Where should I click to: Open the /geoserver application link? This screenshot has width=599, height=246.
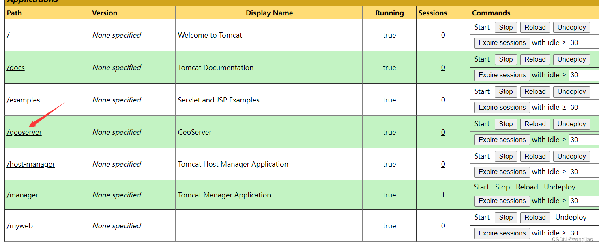tap(24, 132)
